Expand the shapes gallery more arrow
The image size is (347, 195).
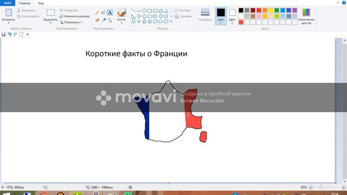point(171,22)
